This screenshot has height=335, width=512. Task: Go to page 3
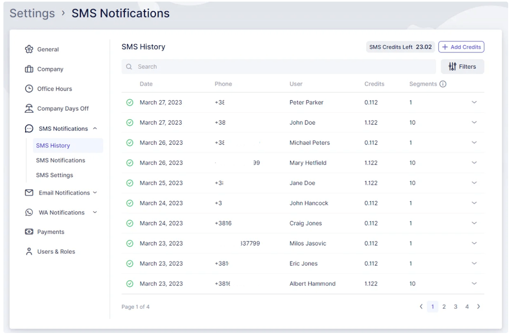pos(456,307)
